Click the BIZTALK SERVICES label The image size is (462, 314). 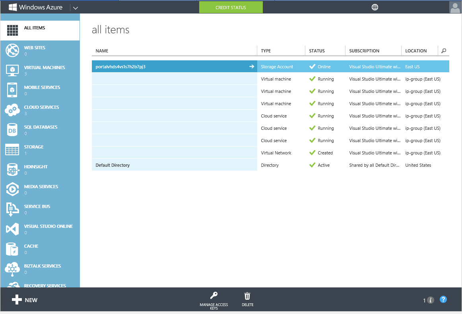[x=43, y=266]
